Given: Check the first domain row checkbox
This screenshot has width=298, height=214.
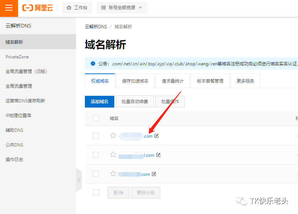Looking at the screenshot, I should pos(96,135).
